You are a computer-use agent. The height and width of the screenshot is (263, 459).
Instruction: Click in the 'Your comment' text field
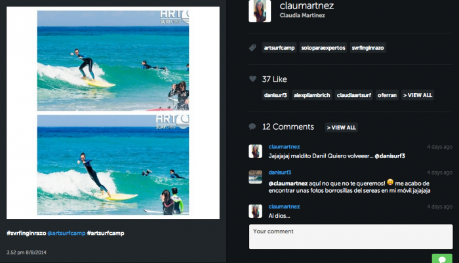(350, 237)
